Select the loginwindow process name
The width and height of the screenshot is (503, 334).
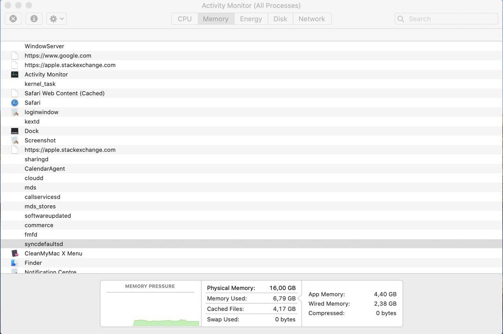[41, 112]
